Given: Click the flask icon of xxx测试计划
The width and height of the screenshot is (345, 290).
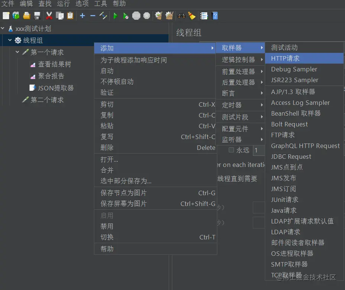Looking at the screenshot, I should 10,29.
